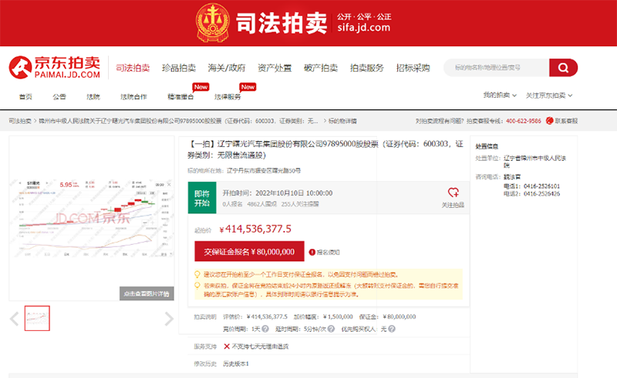Click the heart icon to follow auction
The image size is (617, 378).
click(x=453, y=192)
